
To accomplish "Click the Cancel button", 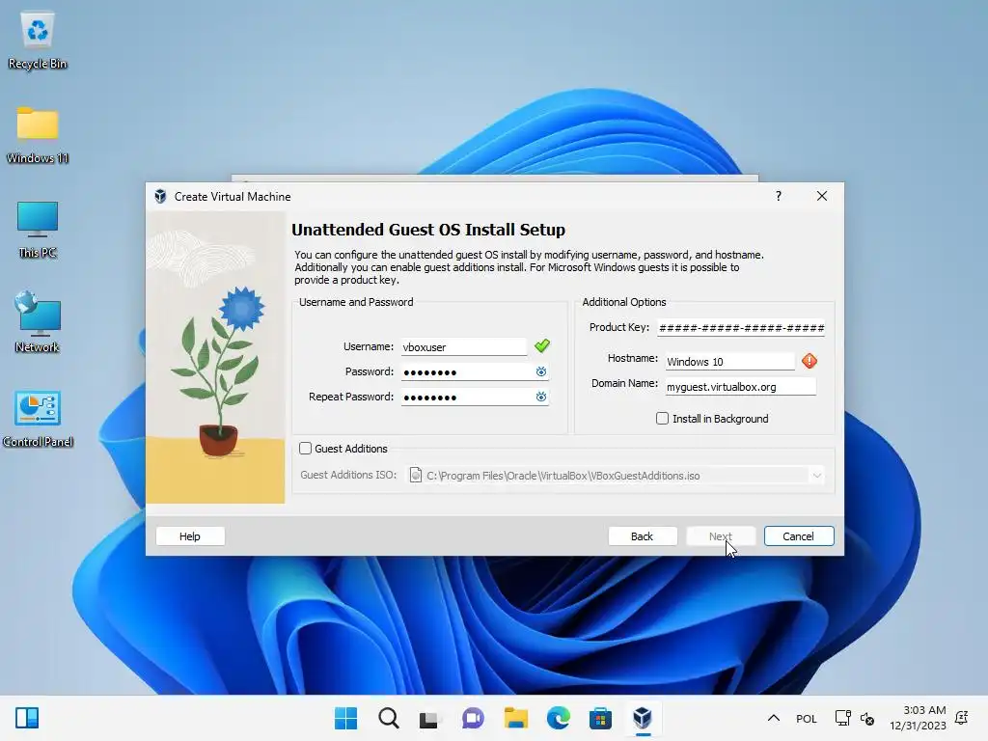I will [x=798, y=536].
